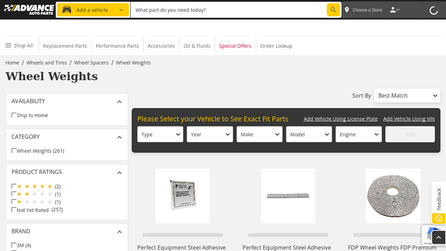Collapse the Category filter section
Screen dimensions: 446x251
tap(119, 137)
